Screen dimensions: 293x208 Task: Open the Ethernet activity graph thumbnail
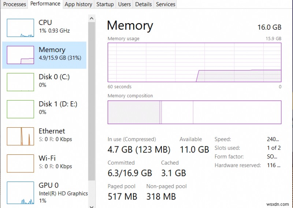pyautogui.click(x=21, y=137)
